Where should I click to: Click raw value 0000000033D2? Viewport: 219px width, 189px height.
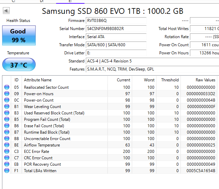tap(201, 94)
